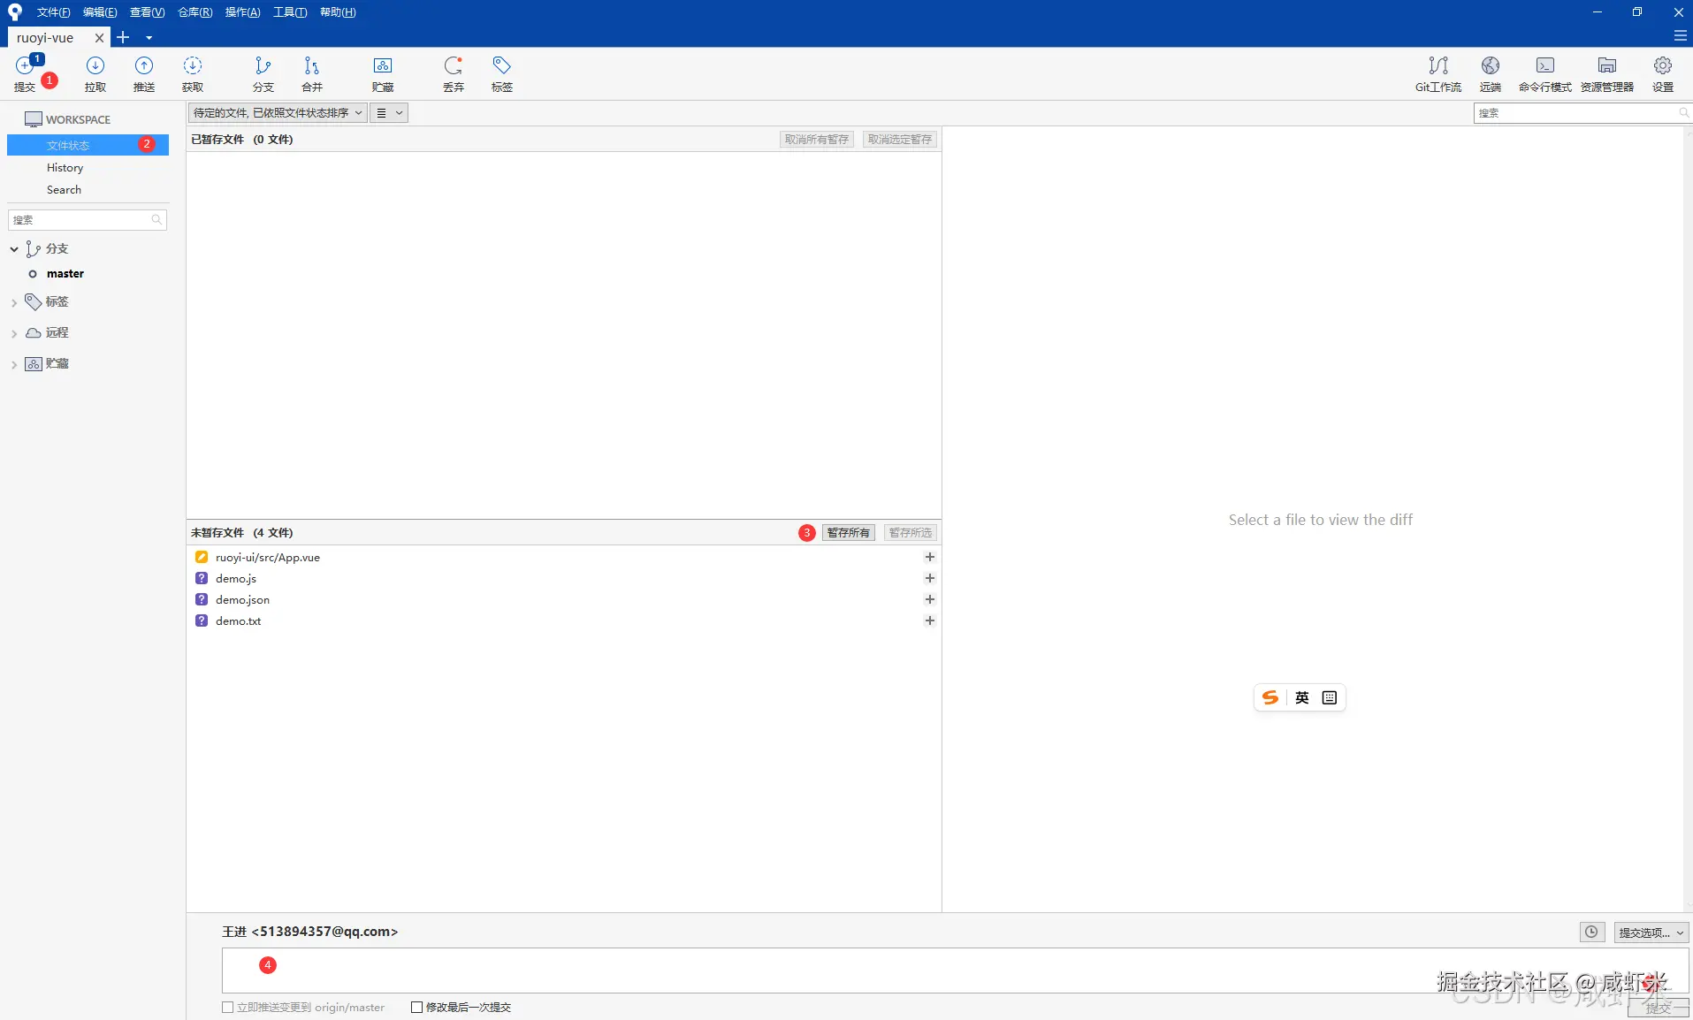Create a branch with 分支 icon
The height and width of the screenshot is (1020, 1693).
[x=263, y=73]
